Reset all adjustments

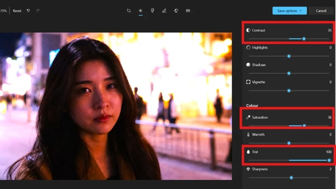(x=17, y=11)
